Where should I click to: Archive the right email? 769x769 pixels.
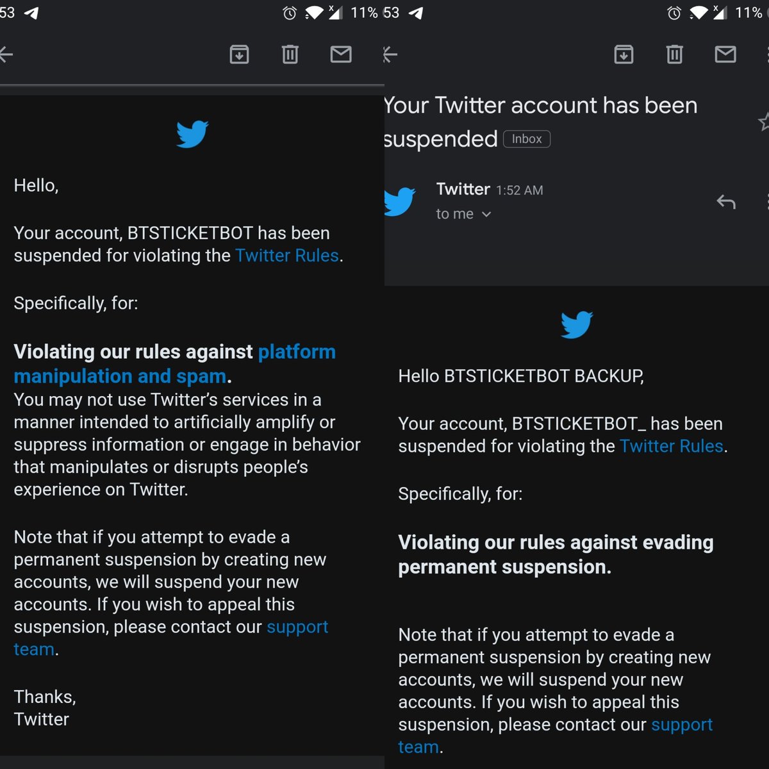pos(624,54)
